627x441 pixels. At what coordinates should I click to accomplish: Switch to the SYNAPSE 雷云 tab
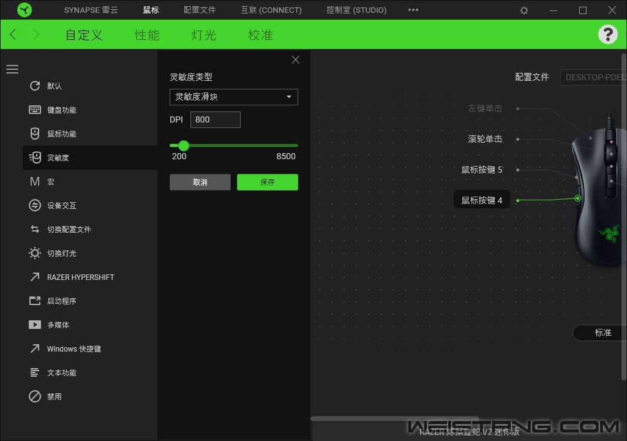91,10
